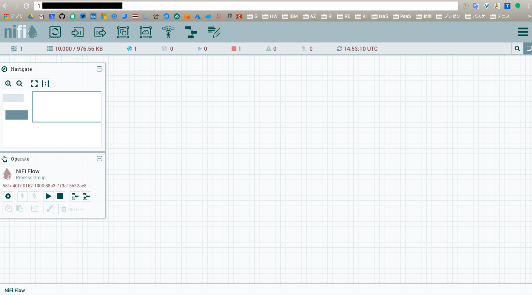Click the Upload Template icon
Viewport: 532px width, 295px height.
point(86,196)
